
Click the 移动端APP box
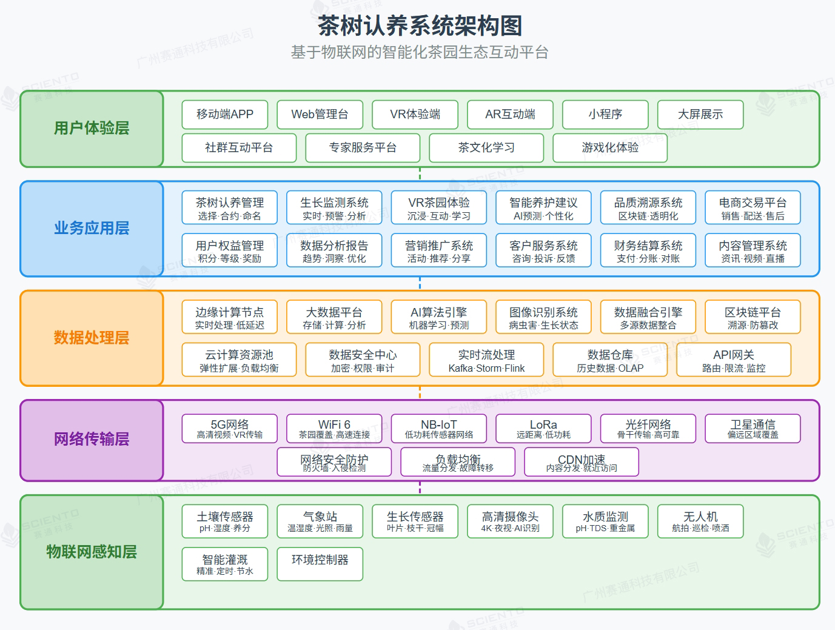pyautogui.click(x=225, y=115)
